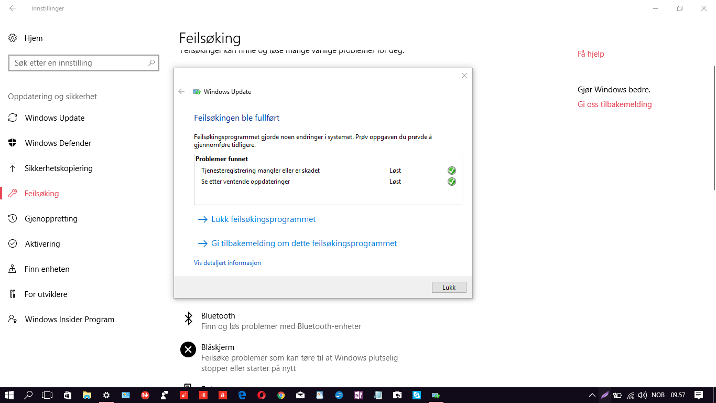Open Skype from taskbar
This screenshot has height=403, width=716.
tap(417, 395)
